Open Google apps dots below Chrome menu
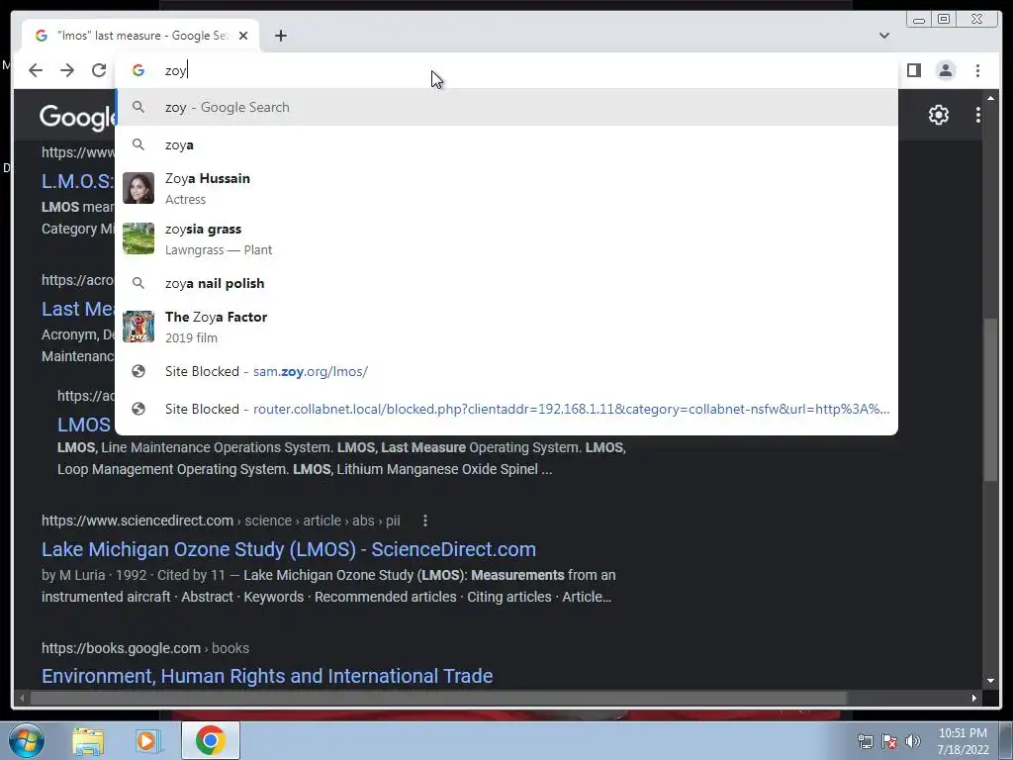The image size is (1013, 760). click(x=978, y=115)
